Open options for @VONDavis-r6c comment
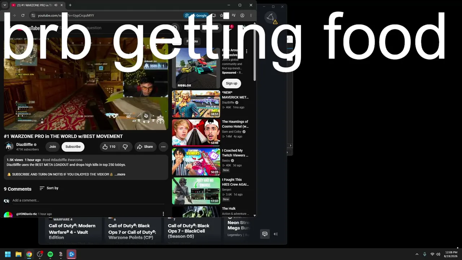 (x=163, y=214)
